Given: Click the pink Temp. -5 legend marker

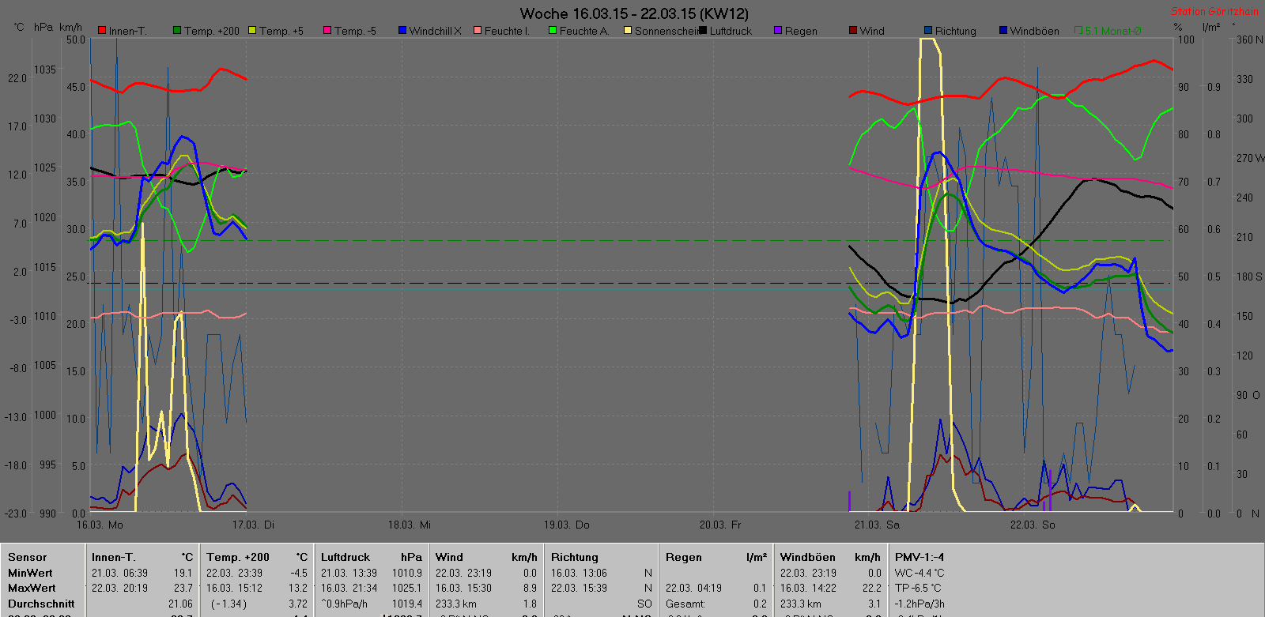Looking at the screenshot, I should (x=327, y=31).
